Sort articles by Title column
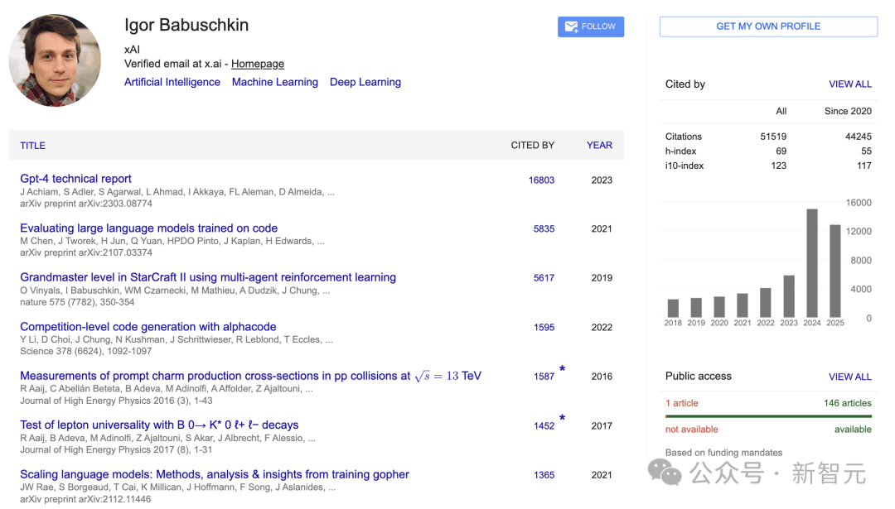The width and height of the screenshot is (895, 509). [x=32, y=146]
